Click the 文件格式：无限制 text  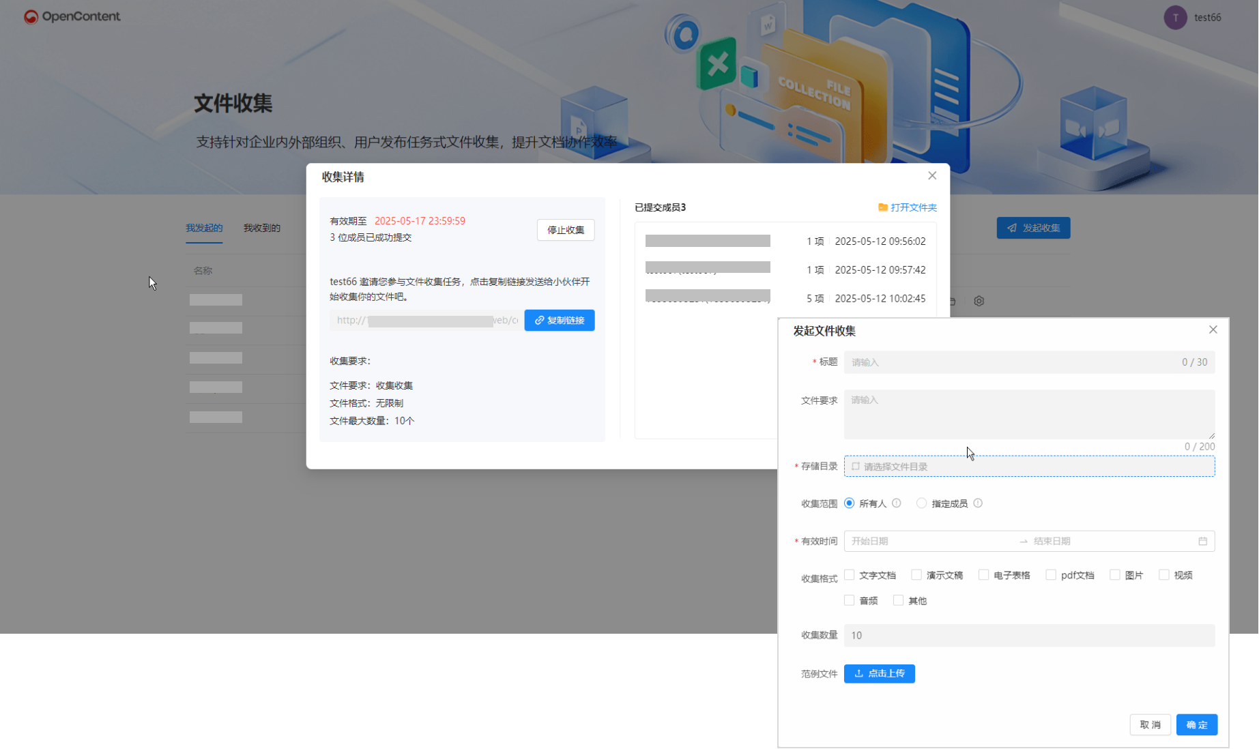pyautogui.click(x=366, y=403)
